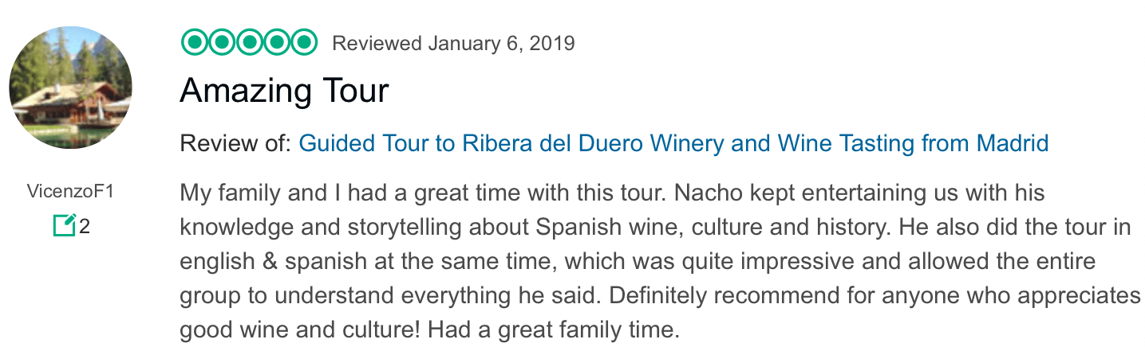
Task: Click the contributions count number 2
Action: coord(85,227)
